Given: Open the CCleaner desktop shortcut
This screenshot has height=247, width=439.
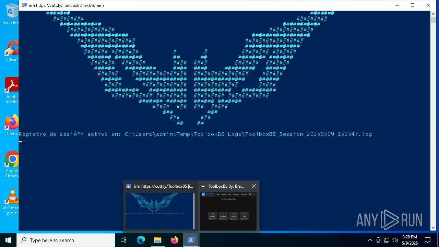Looking at the screenshot, I should (11, 51).
